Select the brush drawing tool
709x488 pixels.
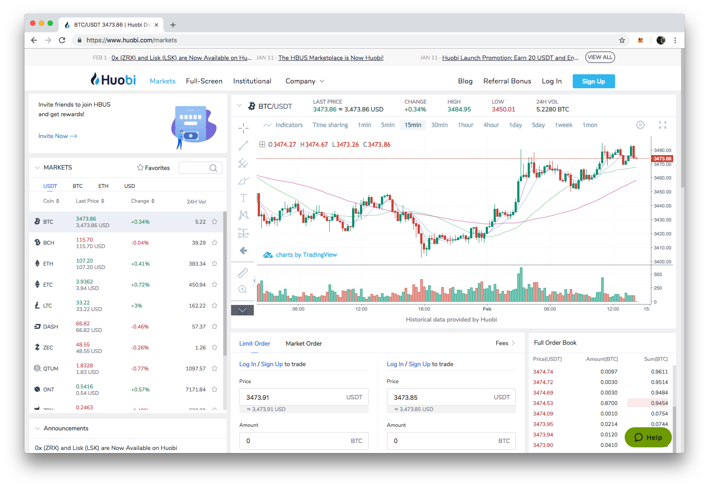(x=243, y=180)
